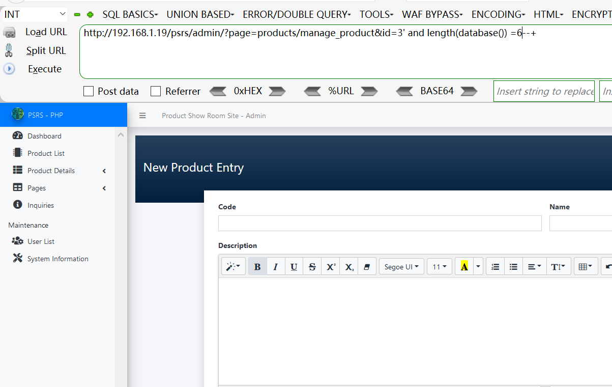Image resolution: width=612 pixels, height=387 pixels.
Task: Click the green plus icon in HackBar
Action: pyautogui.click(x=90, y=15)
